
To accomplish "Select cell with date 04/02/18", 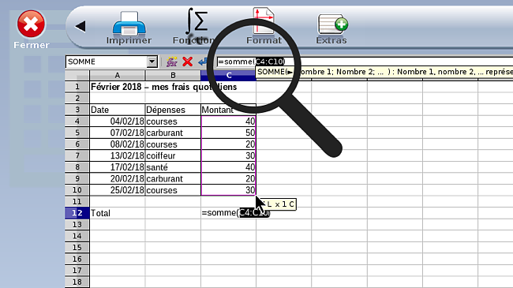I will pyautogui.click(x=117, y=121).
